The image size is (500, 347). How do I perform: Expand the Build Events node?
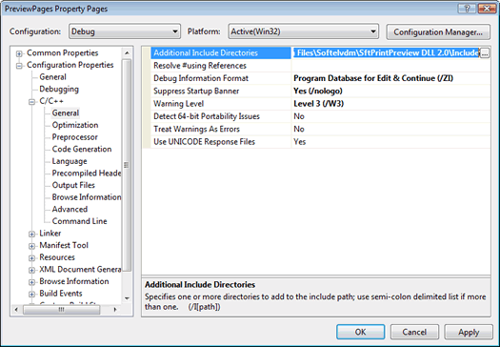click(31, 294)
